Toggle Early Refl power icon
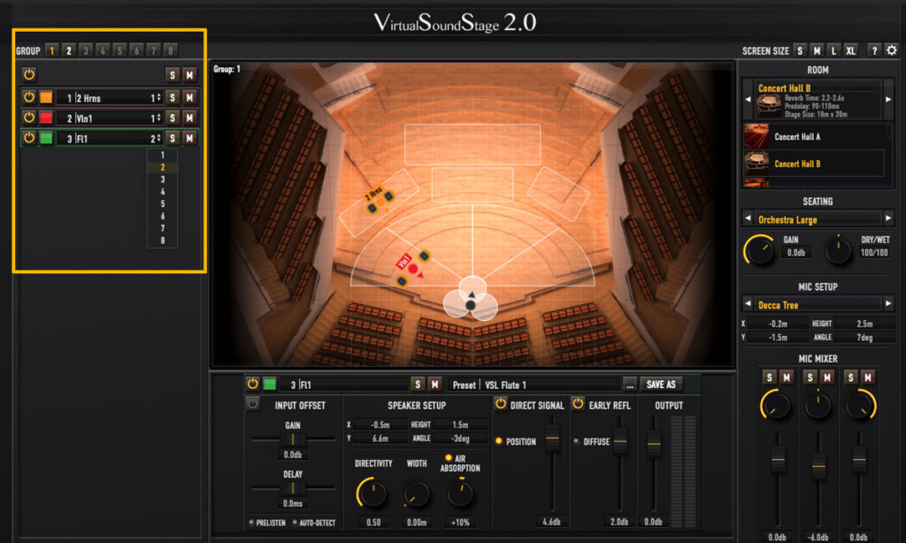The width and height of the screenshot is (906, 543). click(x=579, y=404)
